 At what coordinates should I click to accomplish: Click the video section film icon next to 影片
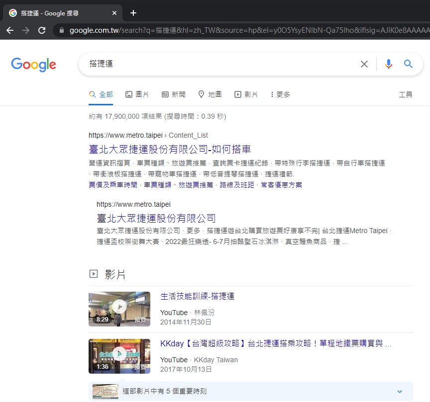click(94, 274)
